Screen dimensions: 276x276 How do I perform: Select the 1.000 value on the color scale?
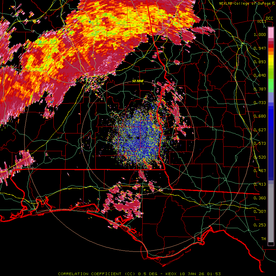pos(260,34)
